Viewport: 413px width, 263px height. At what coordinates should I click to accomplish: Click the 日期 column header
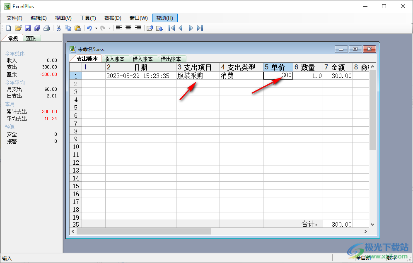tap(141, 67)
